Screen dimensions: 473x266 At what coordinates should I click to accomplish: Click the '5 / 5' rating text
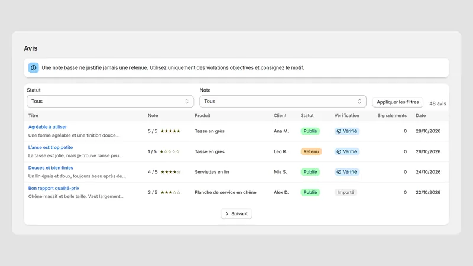(153, 131)
